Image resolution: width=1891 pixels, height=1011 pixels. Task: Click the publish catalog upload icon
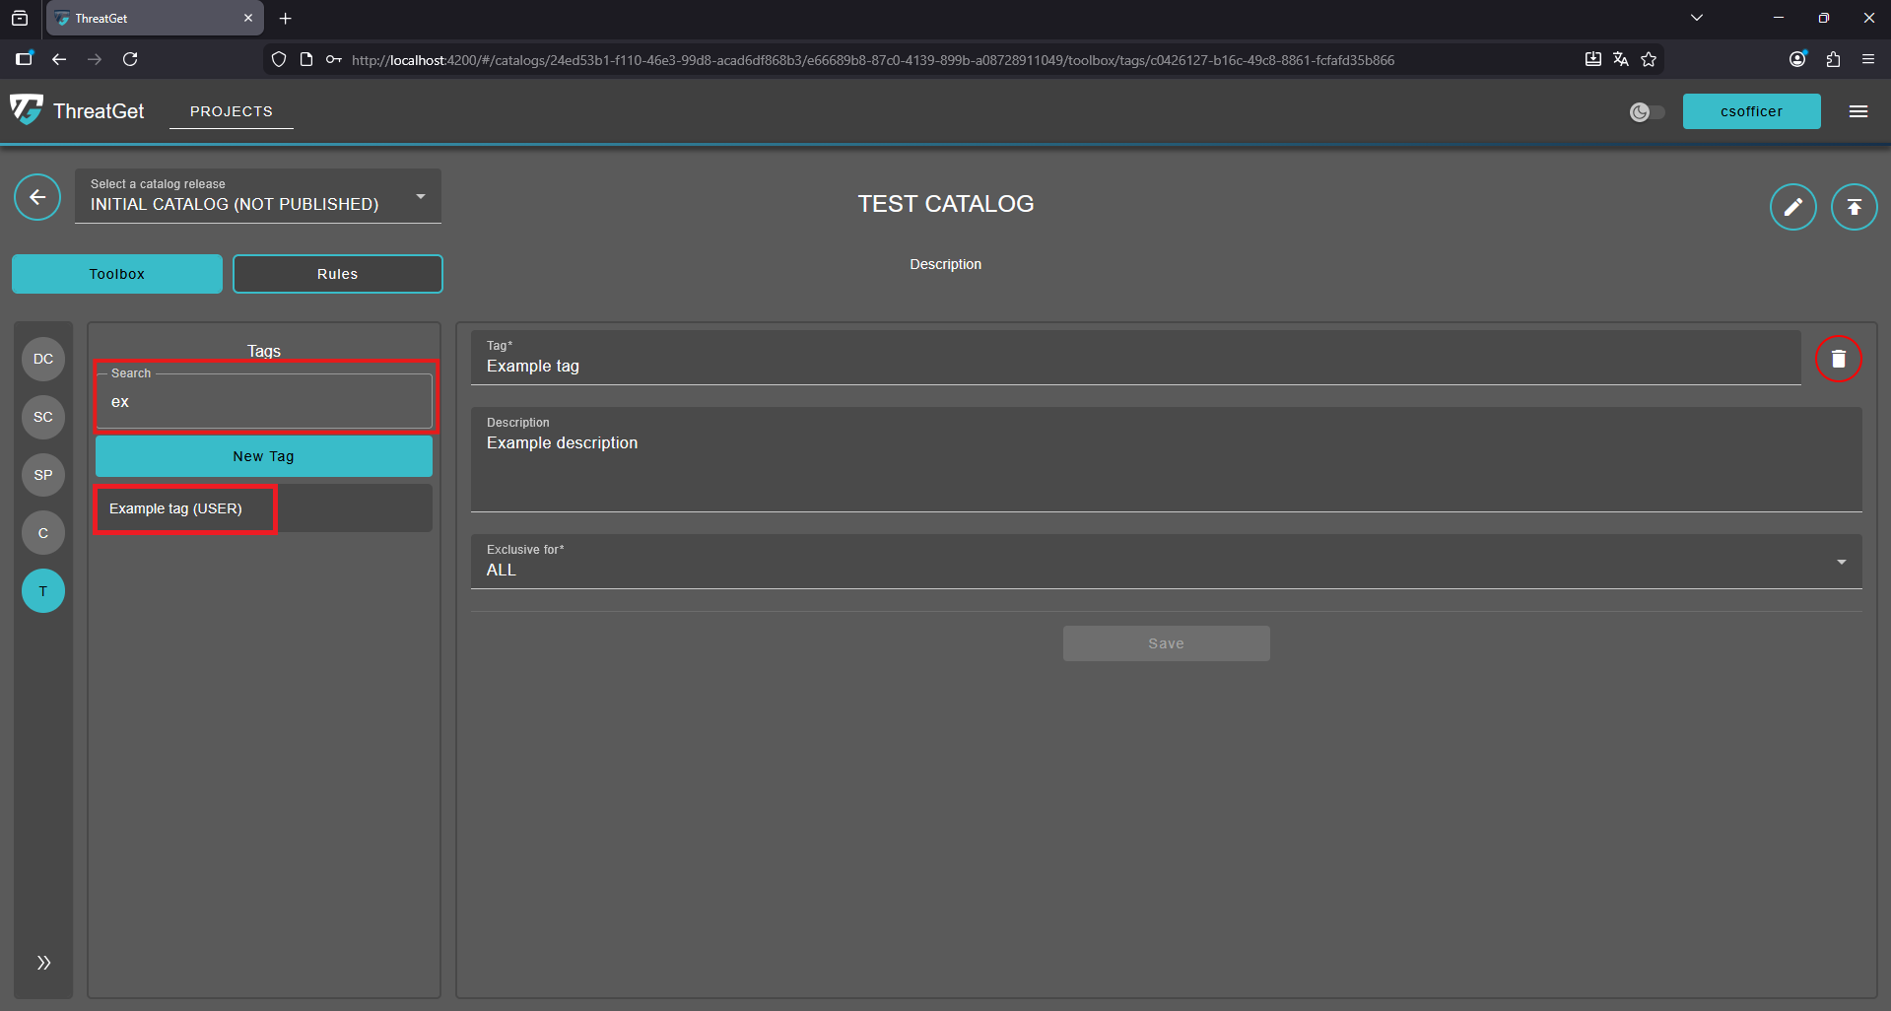tap(1854, 207)
